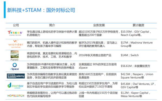Select funding cell $56.61M；未披露投资方
Viewport: 162px width, 101px height.
click(135, 66)
